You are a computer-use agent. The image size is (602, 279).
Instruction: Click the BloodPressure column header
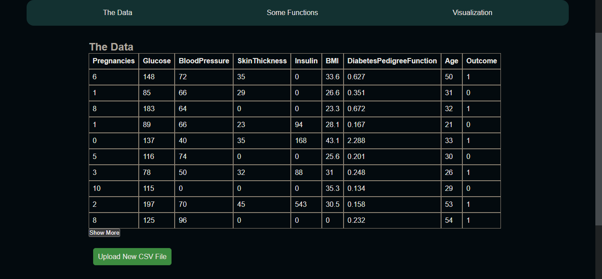203,61
